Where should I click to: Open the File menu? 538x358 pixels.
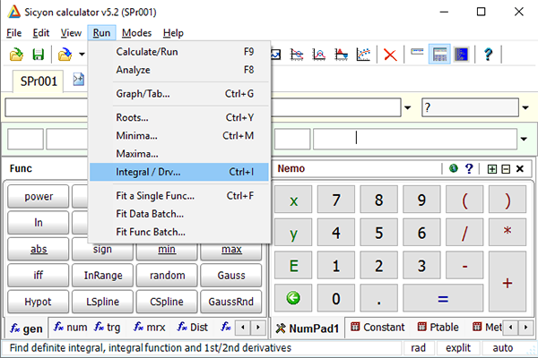tap(14, 33)
